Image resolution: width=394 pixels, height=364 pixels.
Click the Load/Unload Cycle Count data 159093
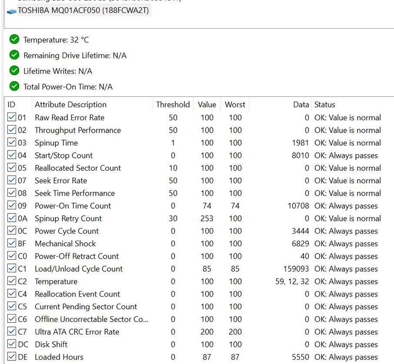pyautogui.click(x=296, y=269)
